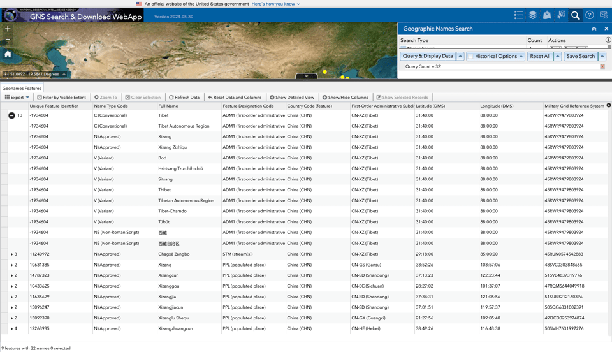Click the Home default extent button
The image size is (612, 352).
pyautogui.click(x=8, y=55)
